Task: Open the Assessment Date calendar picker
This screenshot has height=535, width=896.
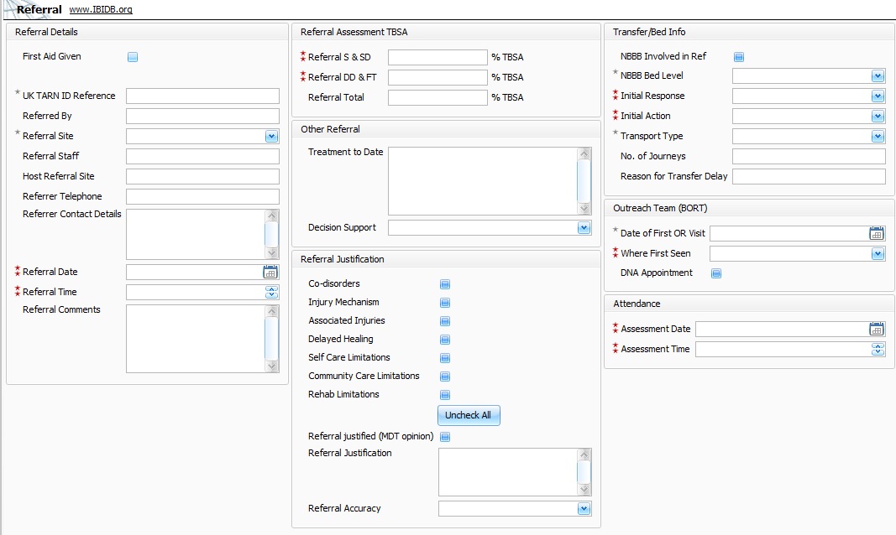Action: click(877, 329)
